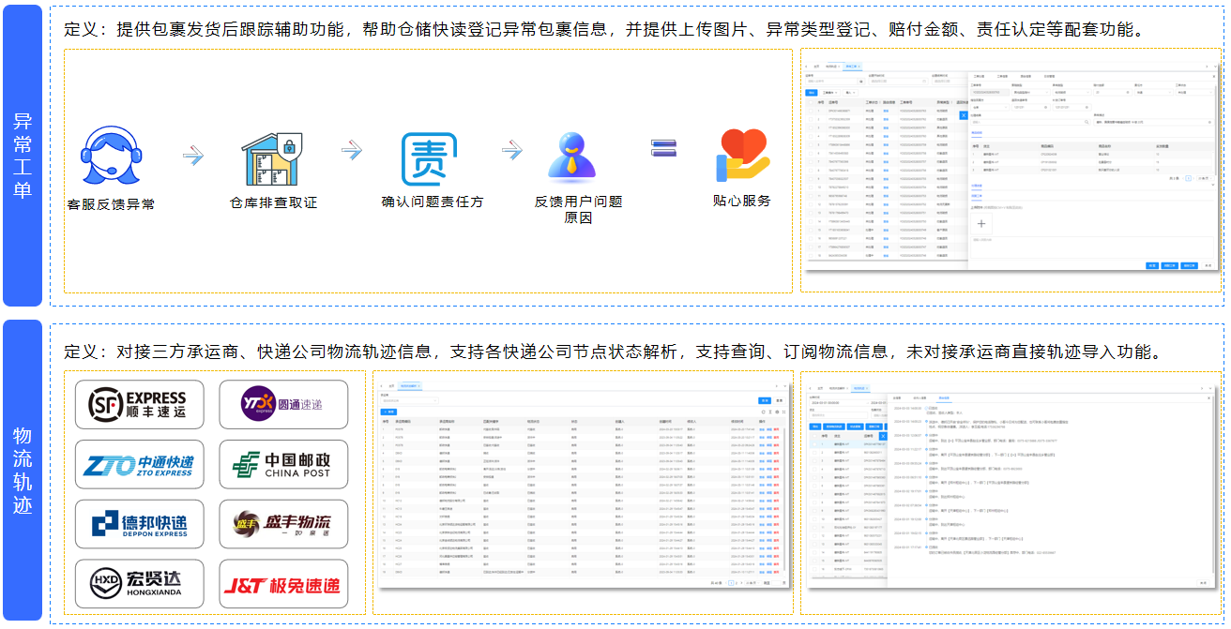1231x629 pixels.
Task: Click the exception work order definition sentence
Action: pyautogui.click(x=604, y=29)
